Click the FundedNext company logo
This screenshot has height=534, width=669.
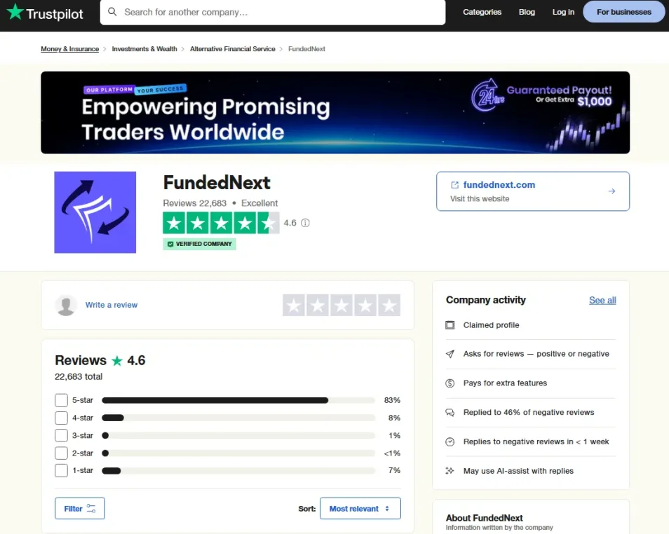pyautogui.click(x=95, y=212)
